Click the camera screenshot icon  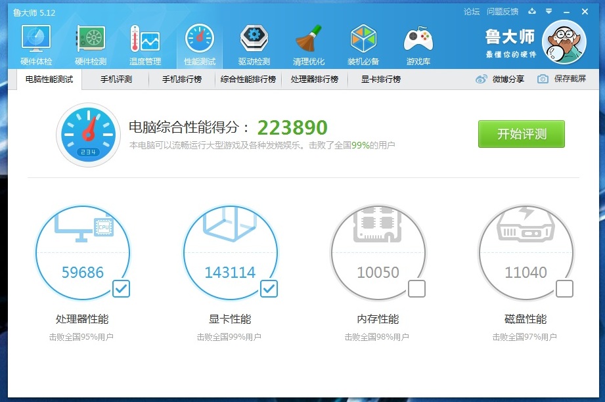543,79
